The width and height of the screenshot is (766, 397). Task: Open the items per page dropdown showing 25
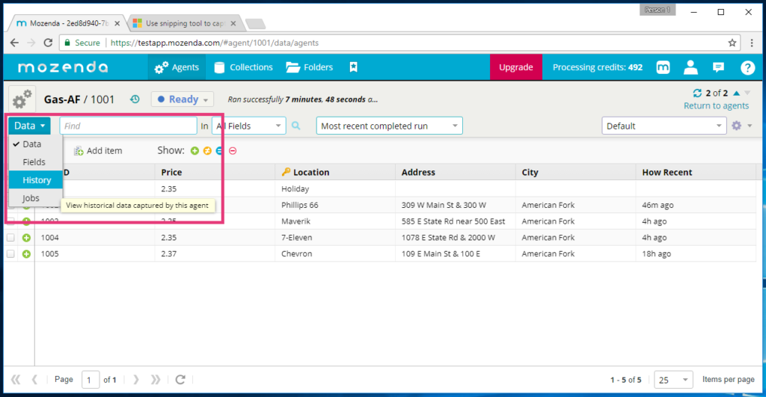tap(672, 380)
